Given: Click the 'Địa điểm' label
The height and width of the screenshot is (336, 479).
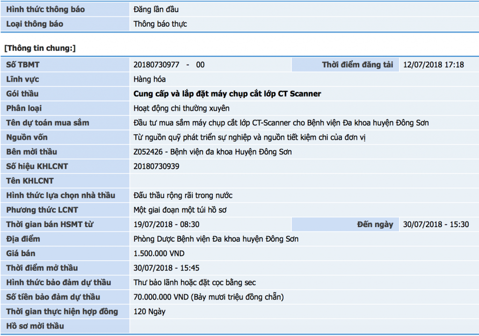Looking at the screenshot, I should coord(23,239).
